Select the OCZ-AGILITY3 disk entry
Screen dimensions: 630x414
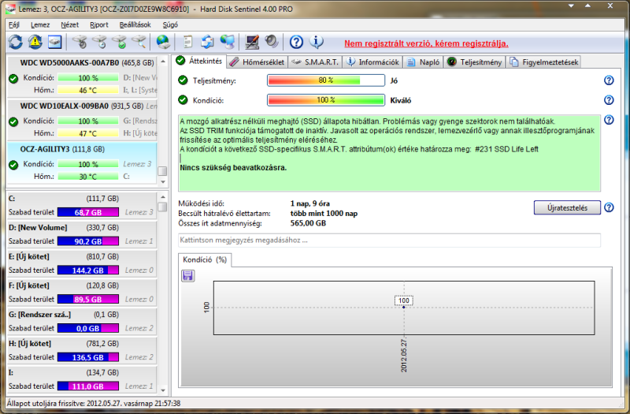point(82,162)
